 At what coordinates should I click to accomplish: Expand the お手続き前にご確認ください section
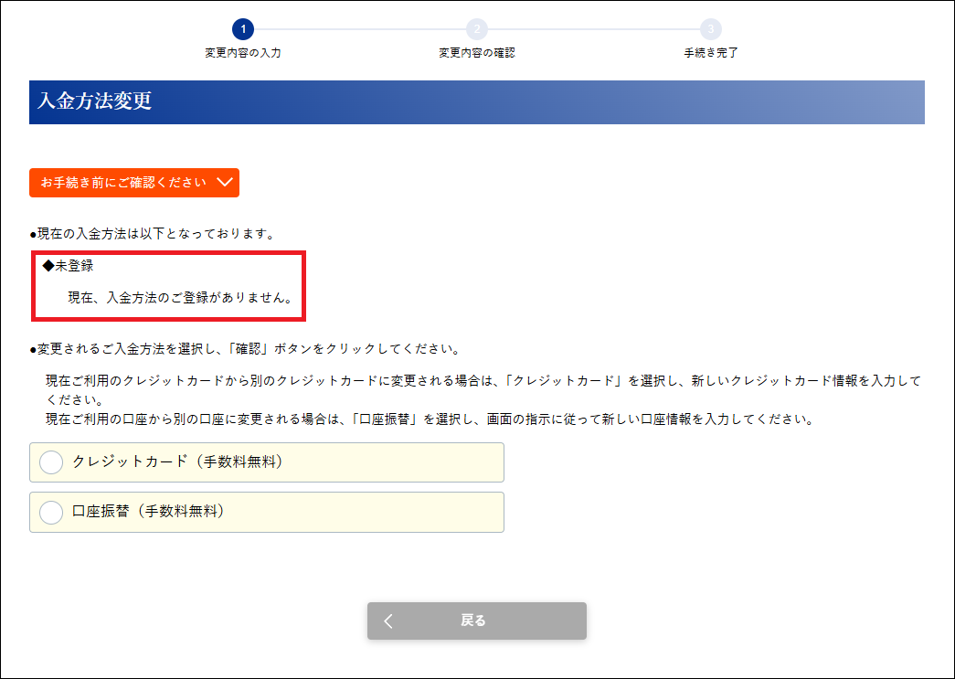coord(133,183)
